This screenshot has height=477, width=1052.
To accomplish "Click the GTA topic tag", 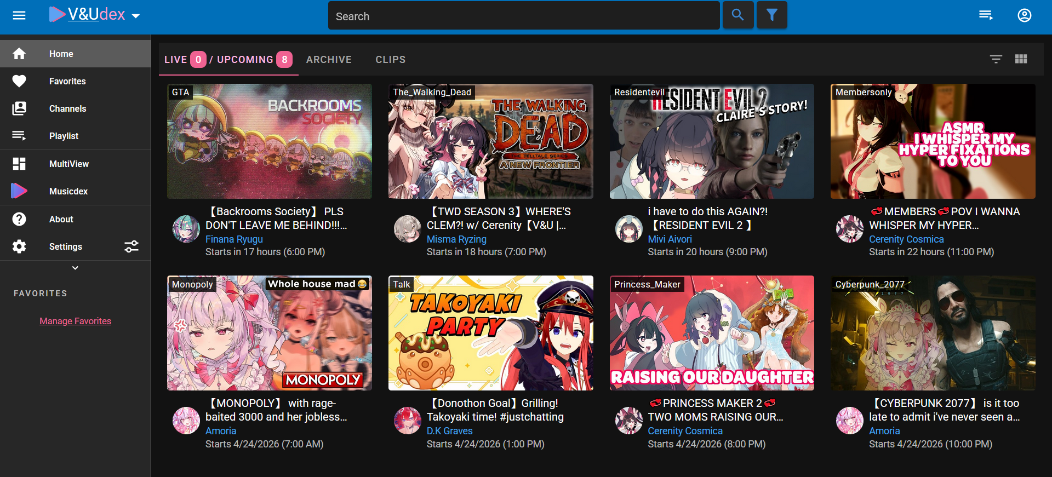I will (x=180, y=92).
